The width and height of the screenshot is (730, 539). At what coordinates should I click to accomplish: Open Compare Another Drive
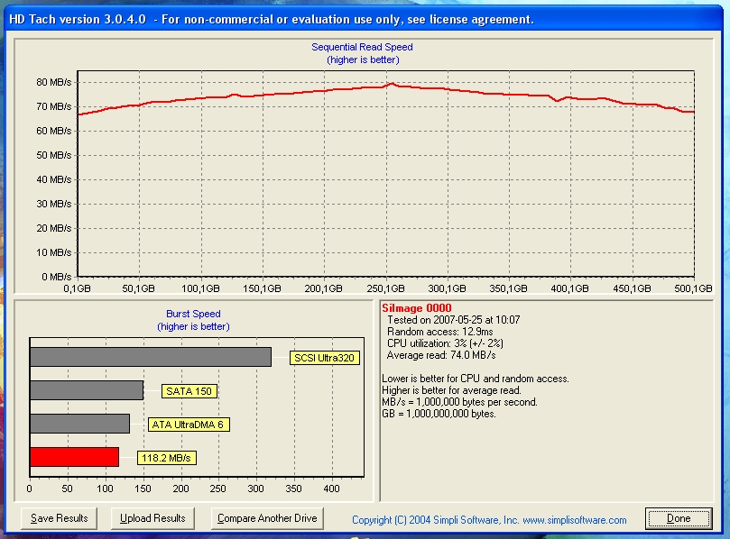click(x=266, y=518)
